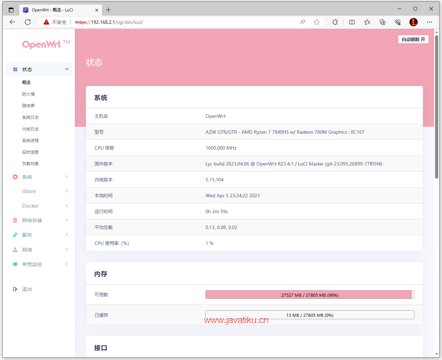Click uptime value 0h 2m 59s
This screenshot has height=360, width=442.
[x=216, y=211]
